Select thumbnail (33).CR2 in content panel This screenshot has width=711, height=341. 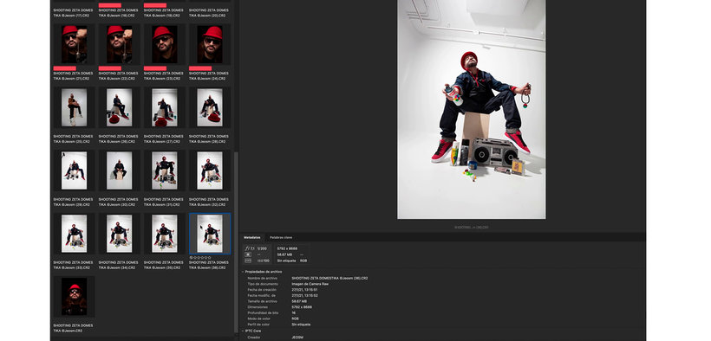click(74, 233)
